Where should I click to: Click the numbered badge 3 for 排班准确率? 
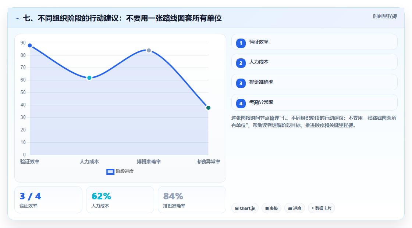pyautogui.click(x=241, y=83)
